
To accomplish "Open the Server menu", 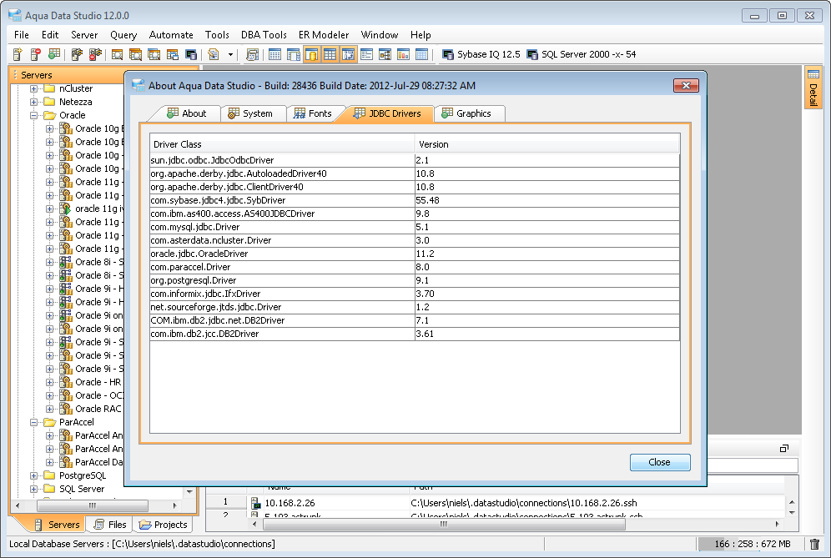I will point(84,35).
